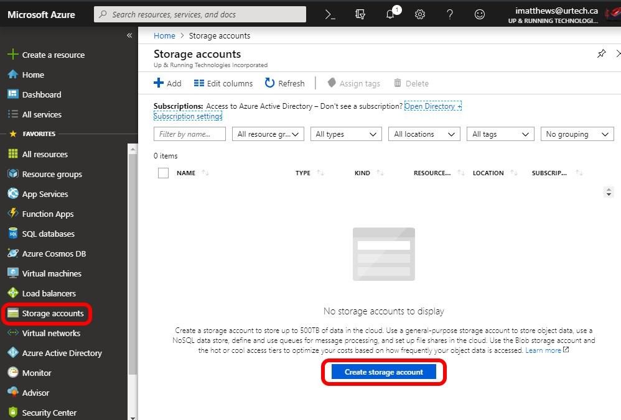Screen dimensions: 621x420
Task: Select Virtual machines in the sidebar
Action: point(52,273)
